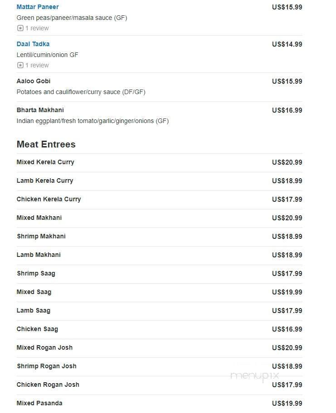The height and width of the screenshot is (413, 336).
Task: Open the 1 review text under Mattar Paneer
Action: pos(37,28)
